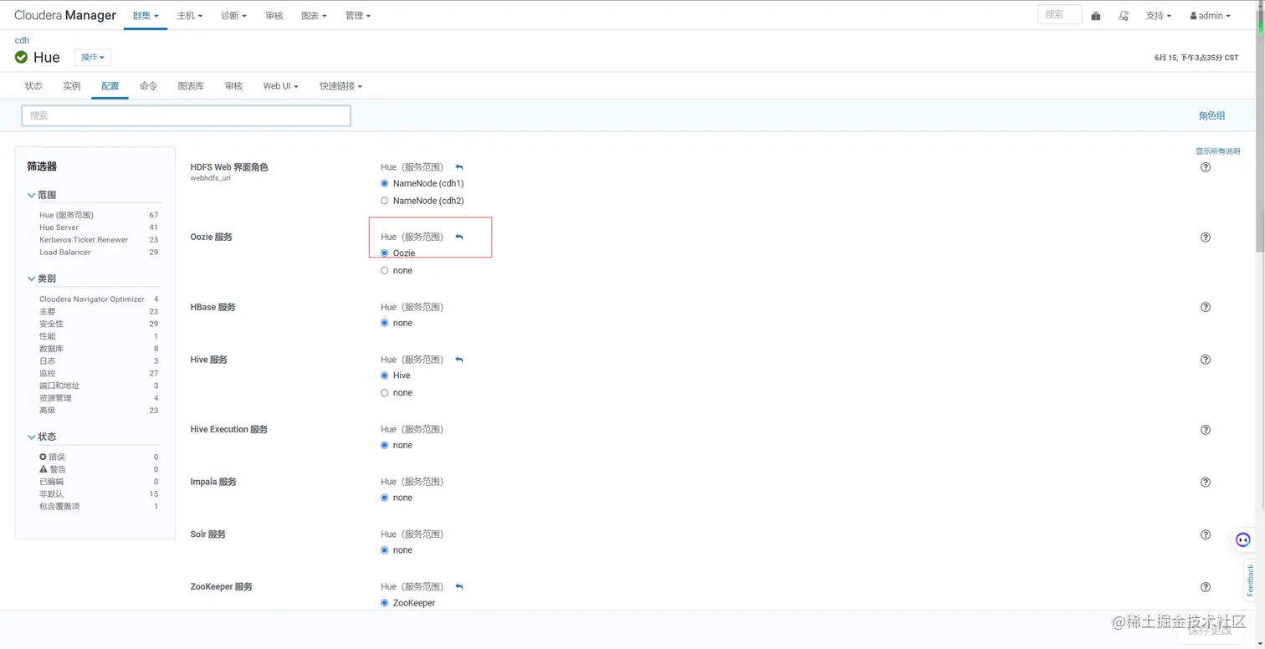Click the reset arrow for HDFS Web 界面角色
Viewport: 1265px width, 649px height.
[x=459, y=167]
